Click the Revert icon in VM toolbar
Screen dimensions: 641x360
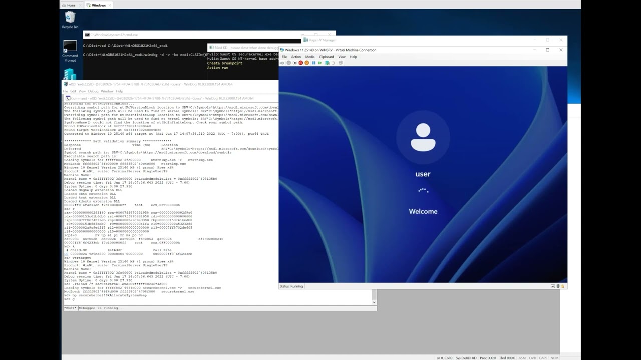point(334,63)
